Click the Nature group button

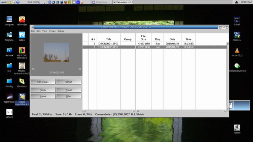pyautogui.click(x=43, y=96)
